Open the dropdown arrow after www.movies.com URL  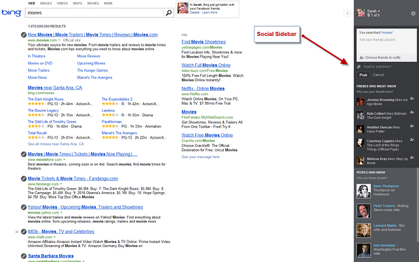[x=59, y=40]
